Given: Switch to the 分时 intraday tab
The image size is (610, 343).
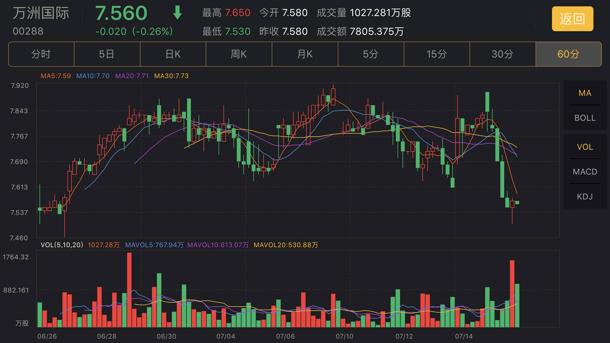Looking at the screenshot, I should coord(41,54).
